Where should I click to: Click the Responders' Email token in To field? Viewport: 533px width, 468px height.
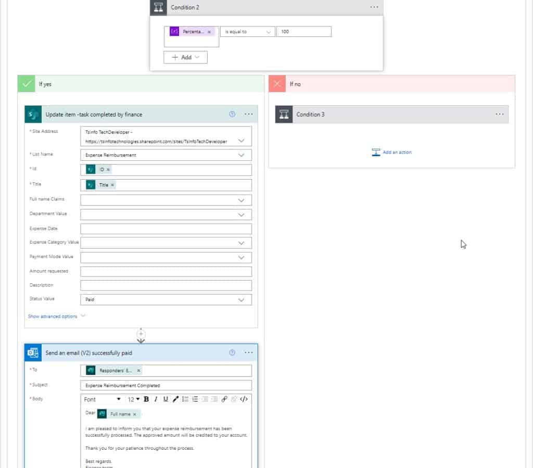coord(115,371)
